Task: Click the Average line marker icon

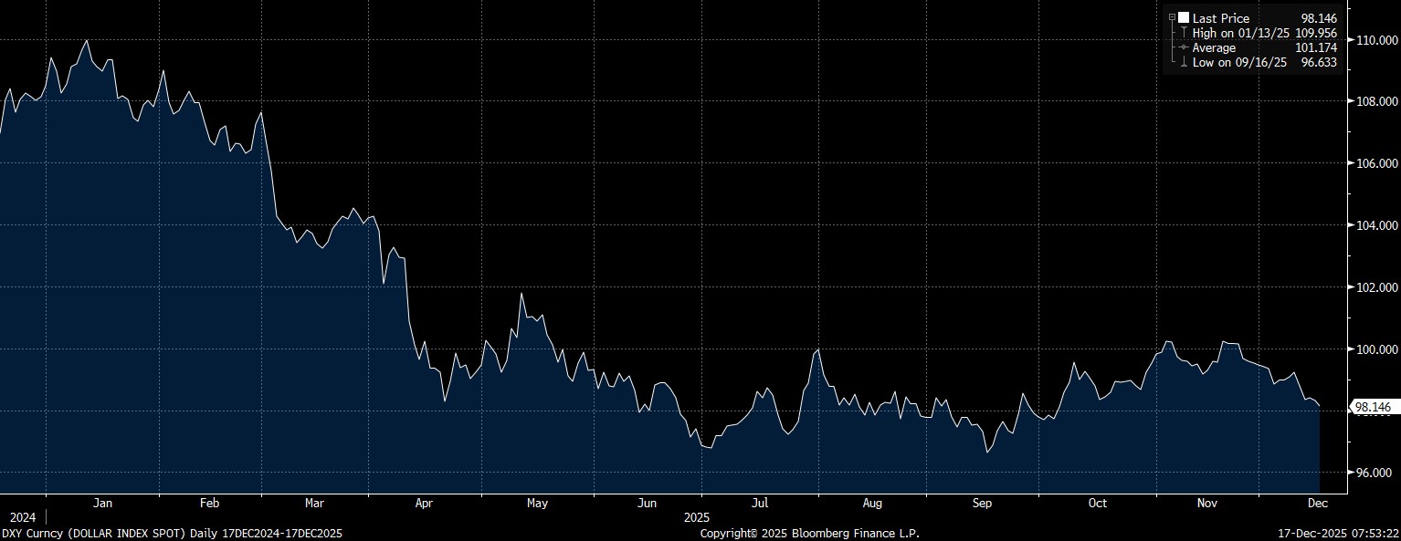Action: [1184, 47]
